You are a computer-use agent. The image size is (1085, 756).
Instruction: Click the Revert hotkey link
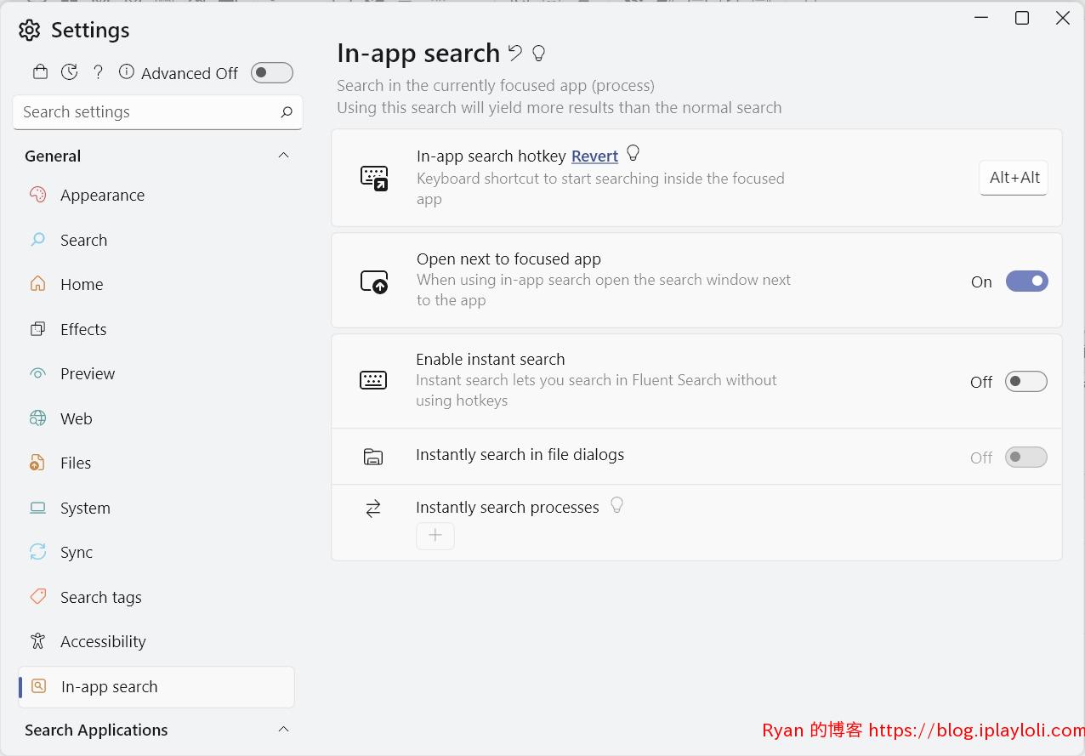click(x=594, y=156)
